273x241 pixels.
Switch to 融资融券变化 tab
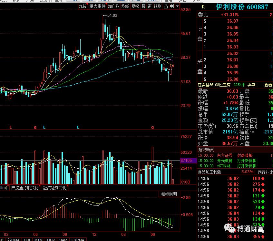point(54,188)
